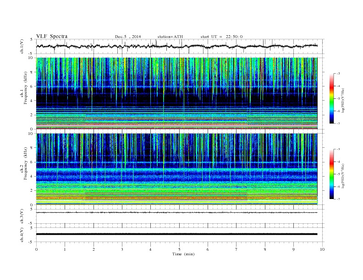Click the 'ch.4(V)' axis label
The height and width of the screenshot is (280, 363).
(22, 235)
